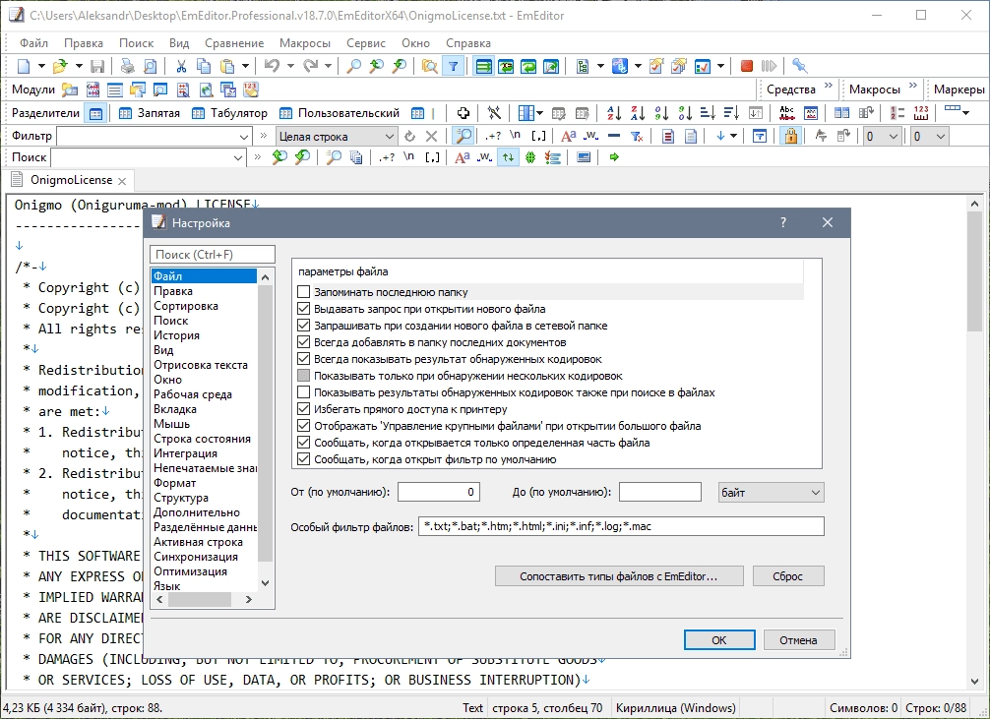990x719 pixels.
Task: Open the Правка menu
Action: (x=84, y=43)
